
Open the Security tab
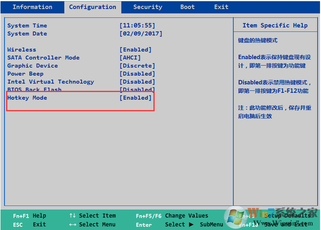(x=147, y=7)
